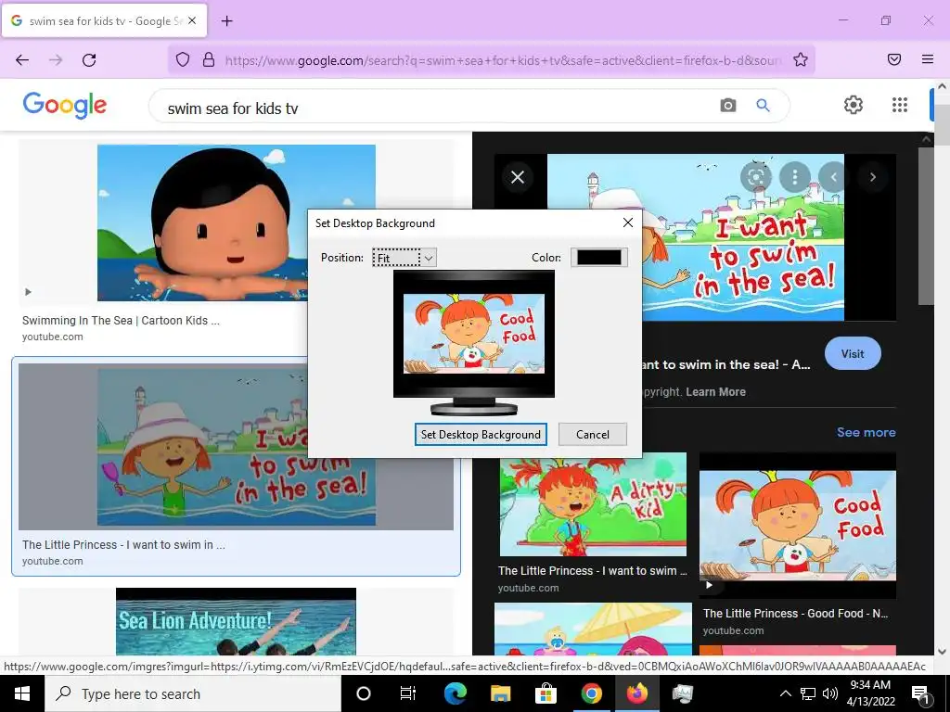The image size is (950, 712).
Task: Open Firefox hamburger menu
Action: click(x=928, y=59)
